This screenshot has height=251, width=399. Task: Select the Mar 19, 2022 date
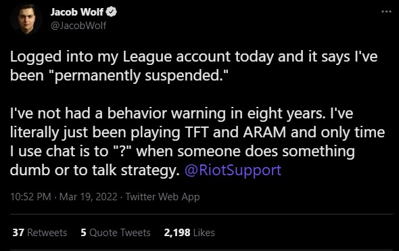[x=89, y=197]
